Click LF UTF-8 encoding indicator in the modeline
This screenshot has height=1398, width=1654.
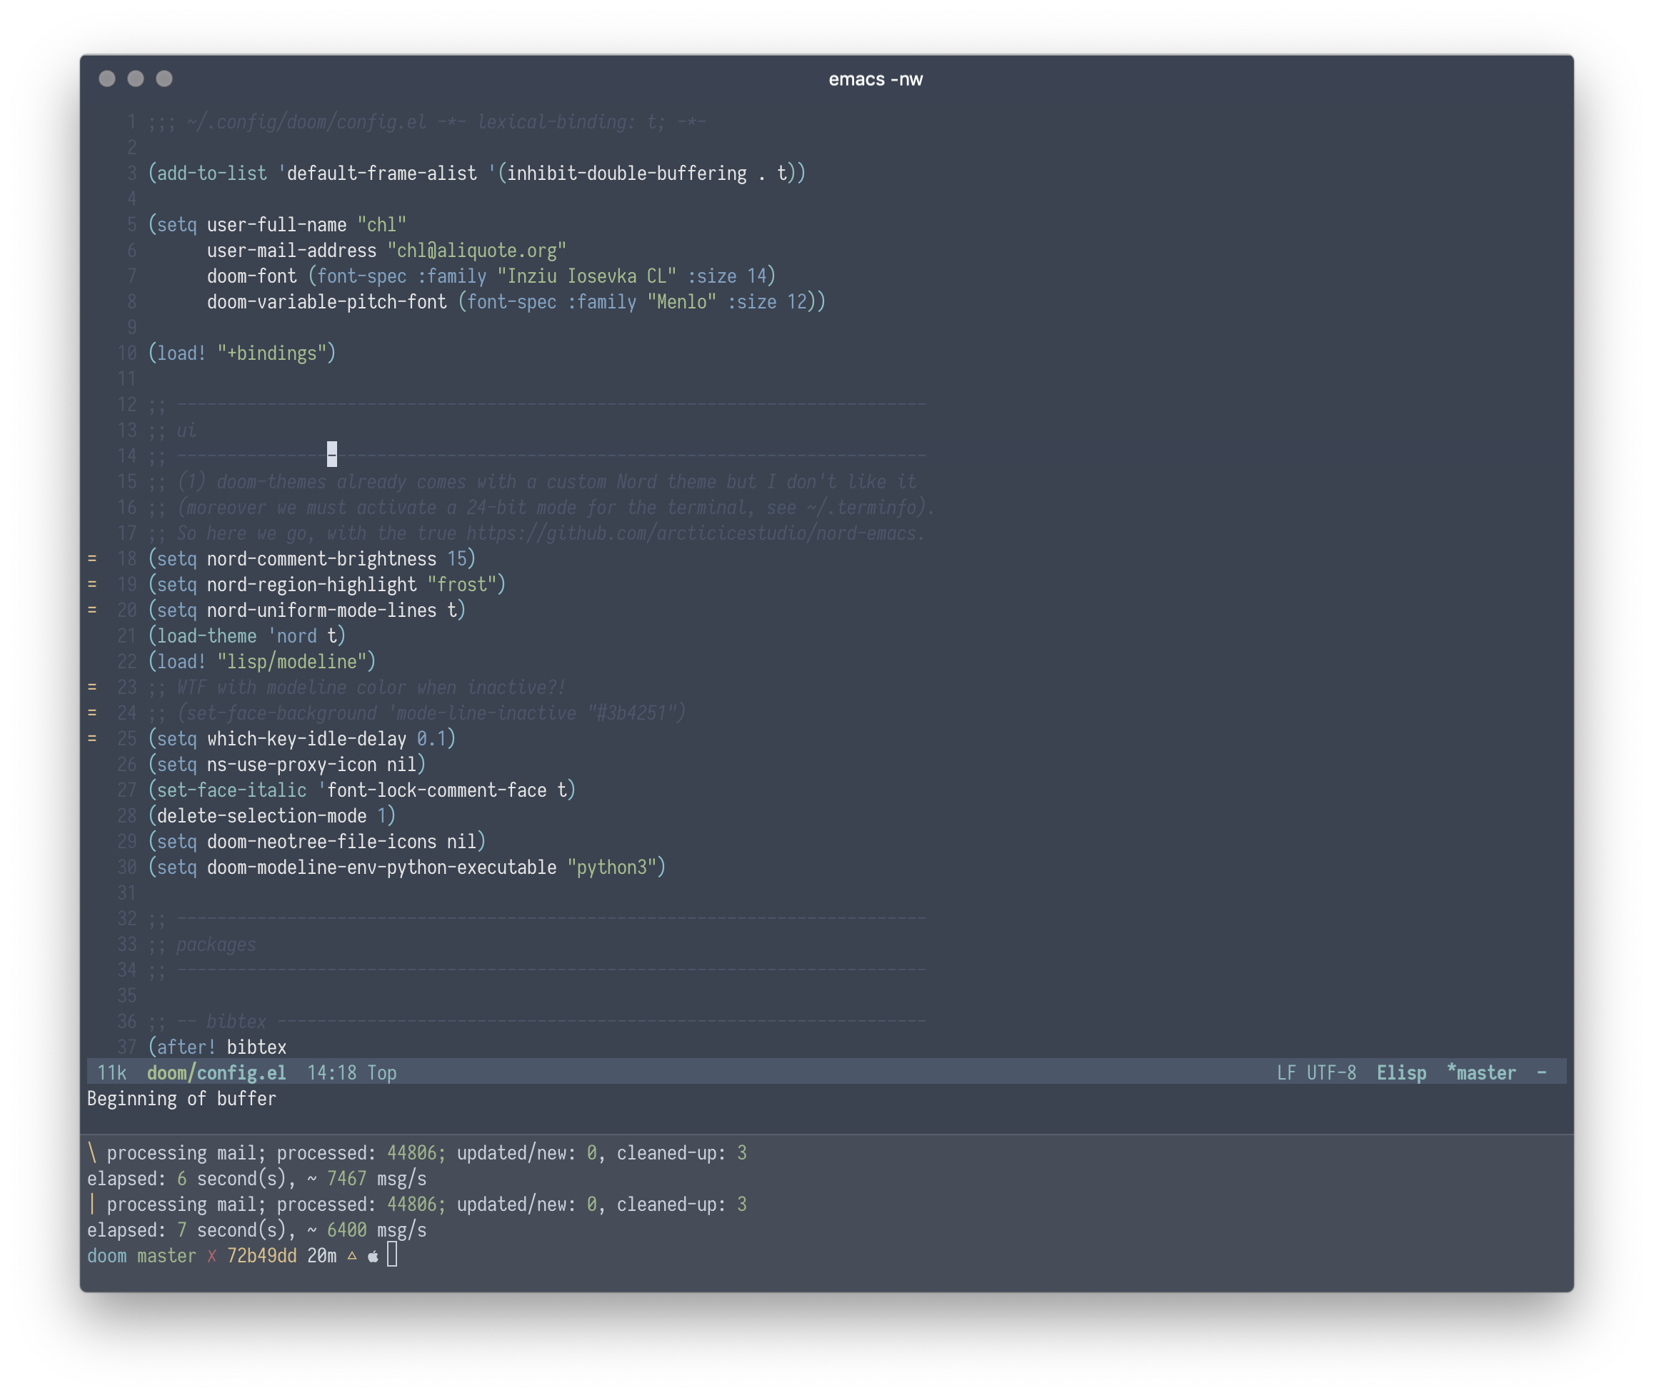point(1316,1073)
